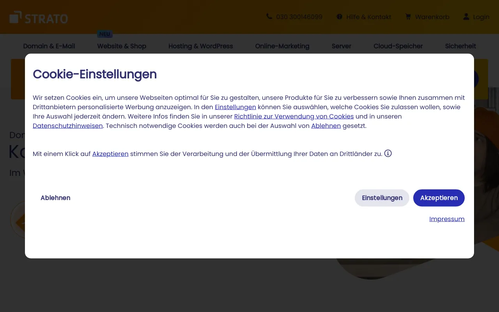Viewport: 499px width, 312px height.
Task: Open the Warenkorb shopping cart icon
Action: [408, 17]
